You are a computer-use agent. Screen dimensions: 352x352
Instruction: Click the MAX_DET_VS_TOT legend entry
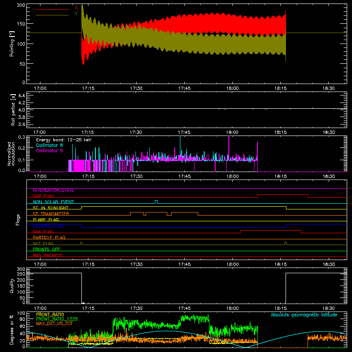tap(55, 323)
